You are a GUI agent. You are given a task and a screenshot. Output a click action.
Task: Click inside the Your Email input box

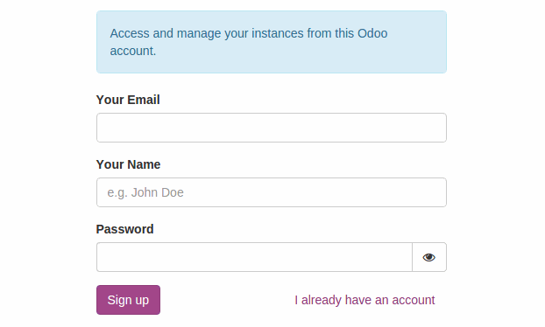[x=272, y=128]
